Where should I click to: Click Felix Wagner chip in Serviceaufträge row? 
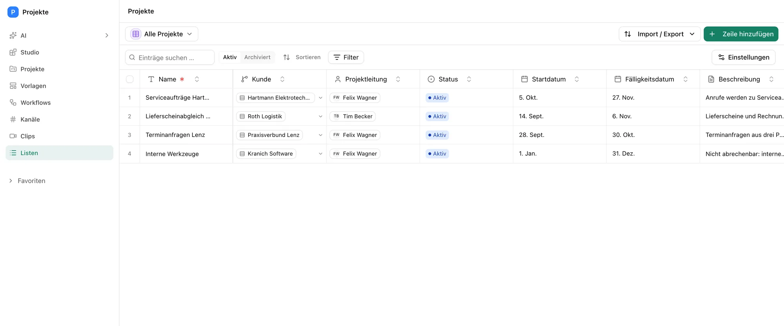point(355,98)
